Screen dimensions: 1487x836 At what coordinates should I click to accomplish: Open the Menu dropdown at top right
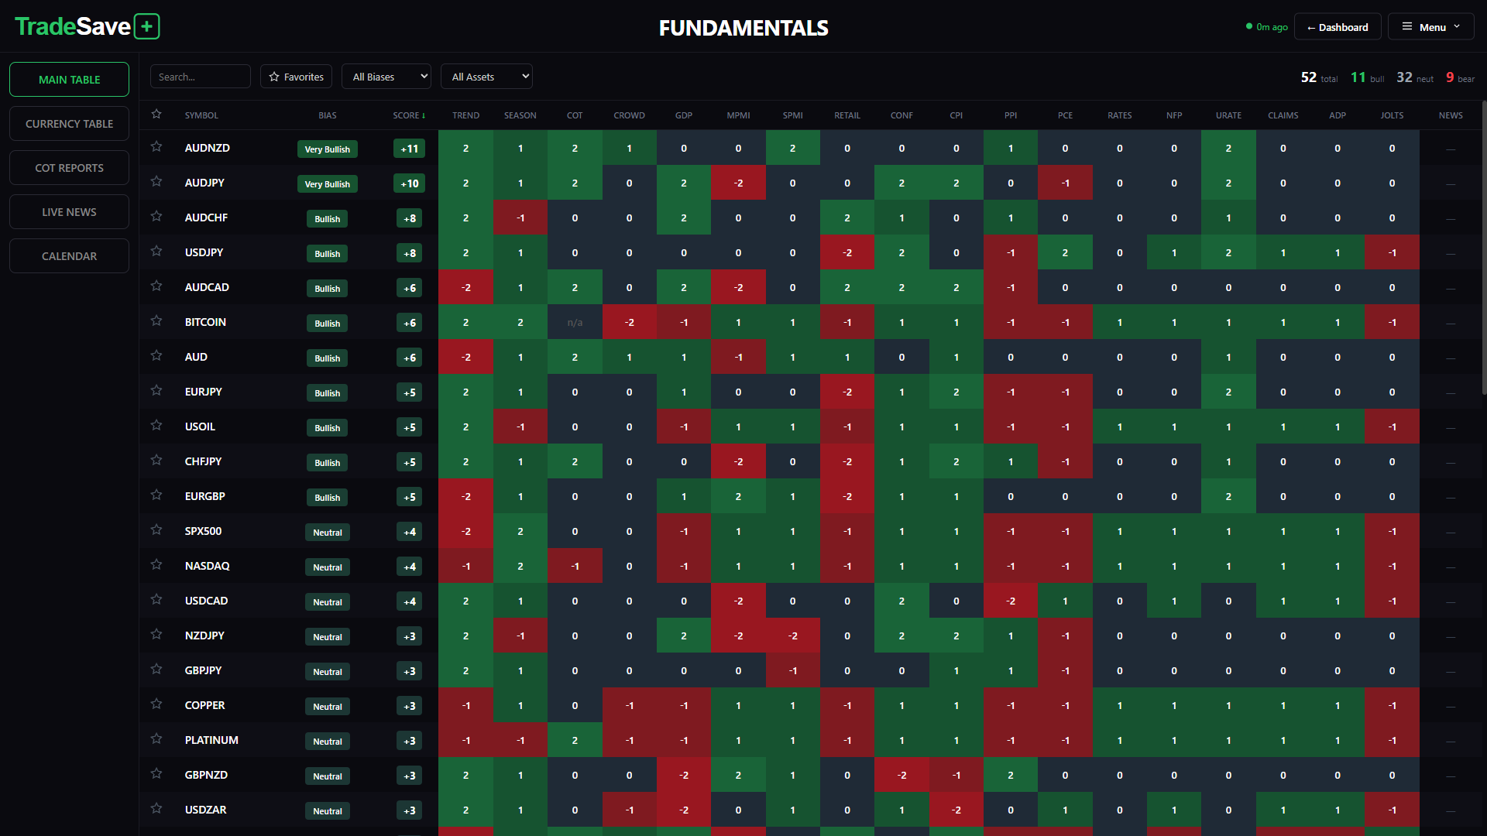[x=1430, y=27]
